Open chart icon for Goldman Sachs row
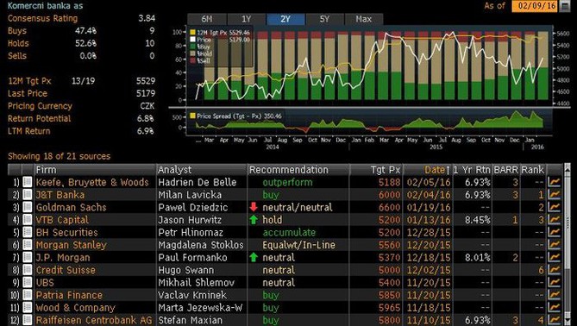Image resolution: width=577 pixels, height=326 pixels. [x=554, y=207]
